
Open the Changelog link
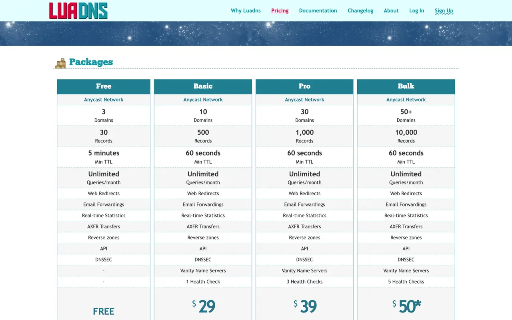(x=360, y=11)
